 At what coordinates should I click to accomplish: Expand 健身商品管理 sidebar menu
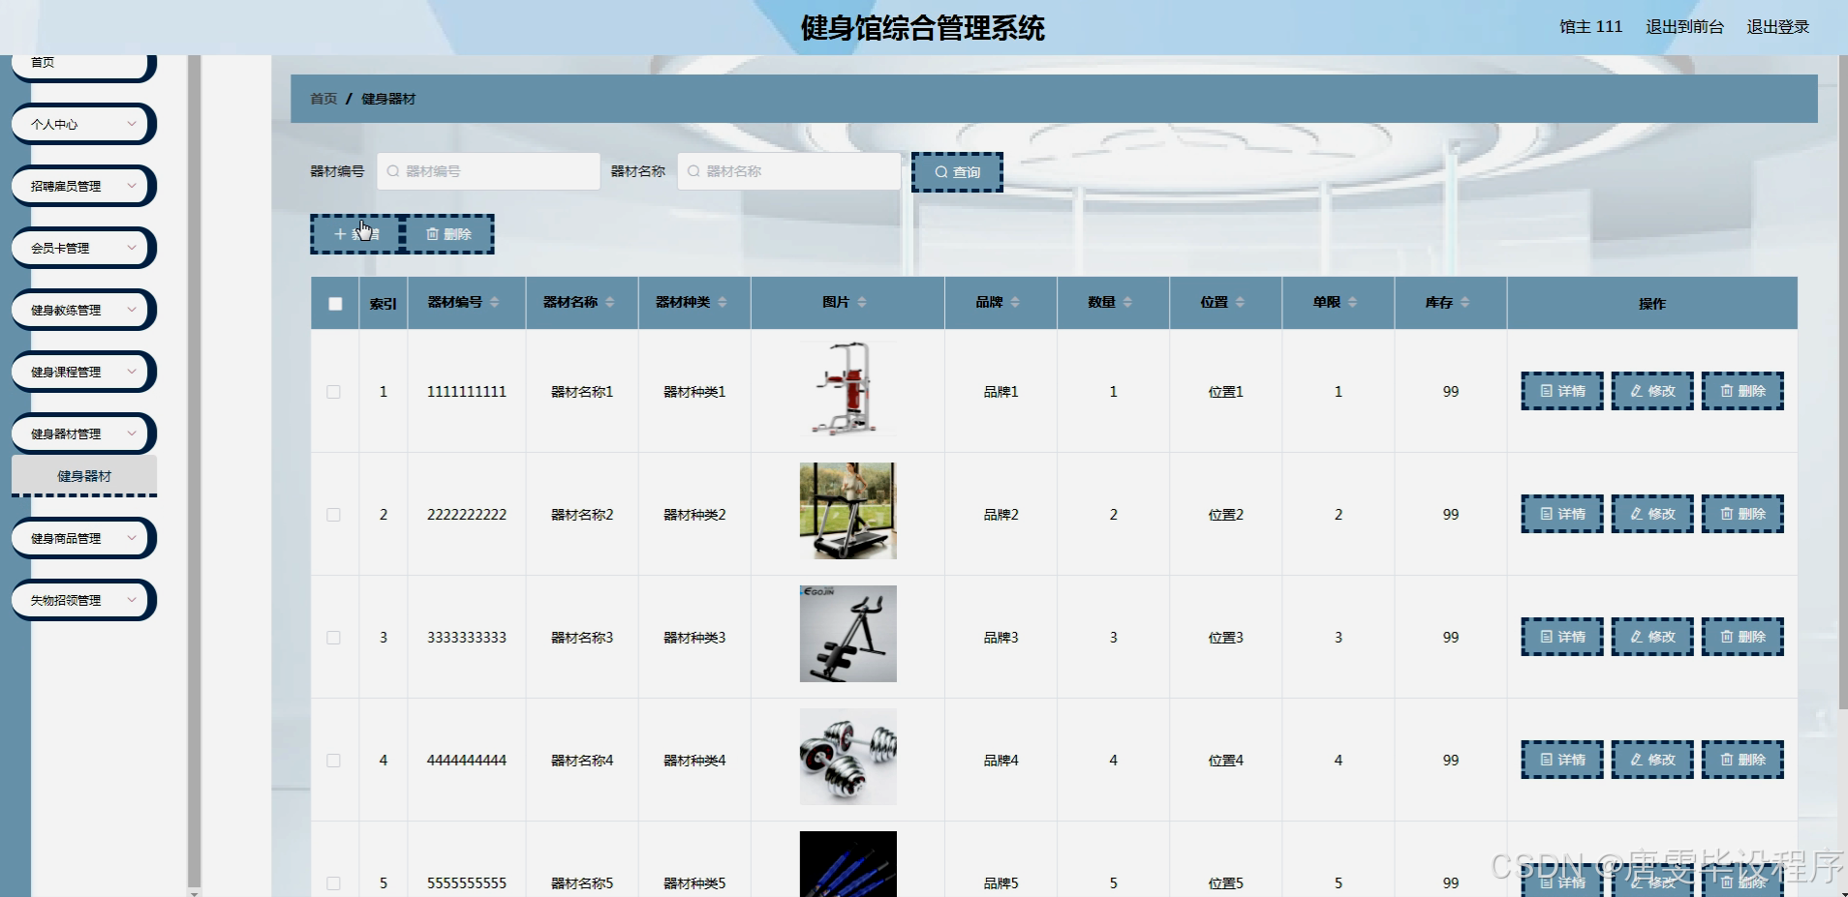click(x=82, y=538)
